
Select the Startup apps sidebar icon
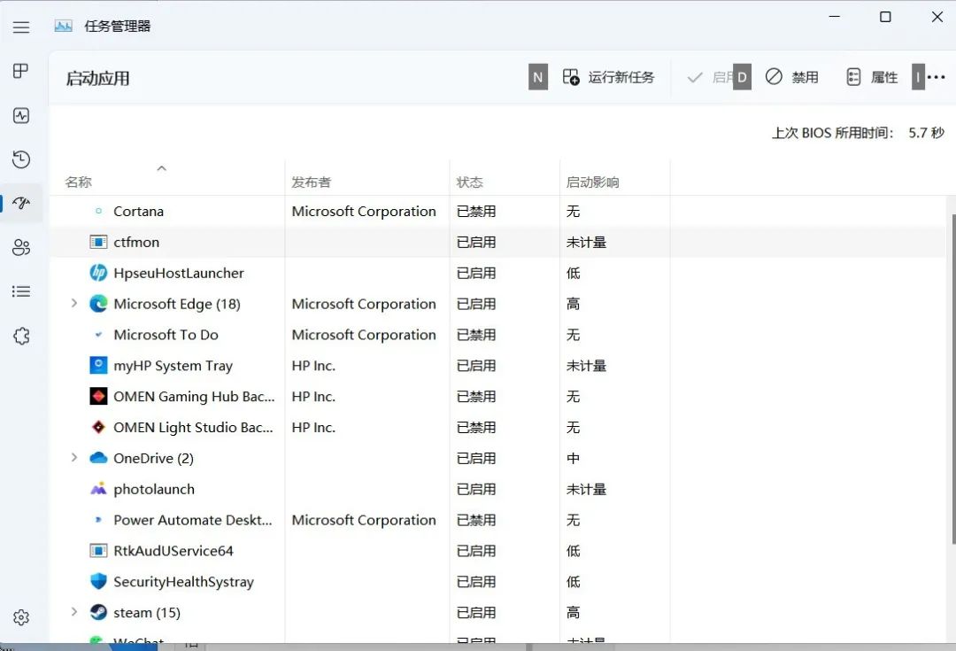pos(21,203)
